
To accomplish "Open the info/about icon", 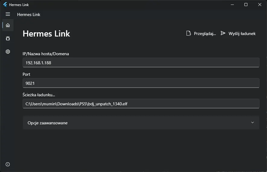I will tap(8, 164).
